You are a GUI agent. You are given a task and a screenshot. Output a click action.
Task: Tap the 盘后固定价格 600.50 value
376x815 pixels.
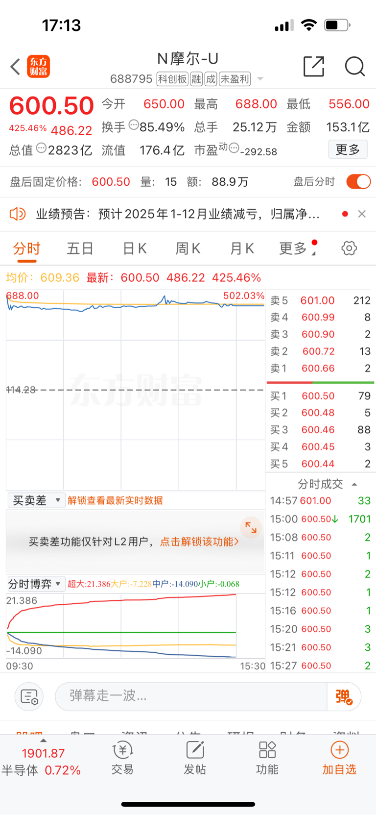[x=111, y=182]
